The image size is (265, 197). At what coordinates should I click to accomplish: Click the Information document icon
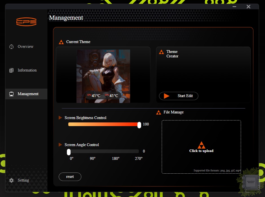[11, 70]
